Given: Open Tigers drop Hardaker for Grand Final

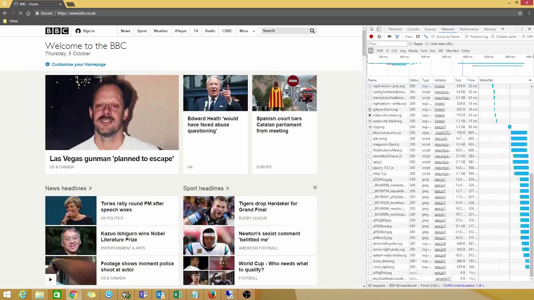Looking at the screenshot, I should (x=268, y=207).
